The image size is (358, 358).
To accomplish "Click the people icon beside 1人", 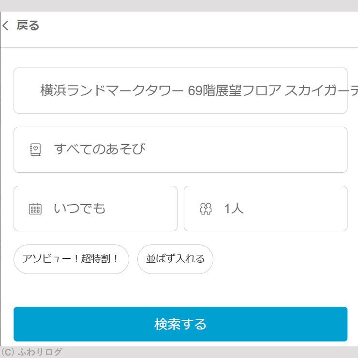I will point(206,209).
